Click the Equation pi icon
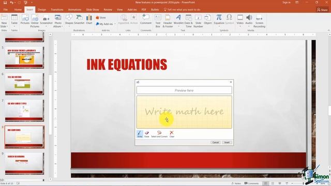This screenshot has width=331, height=186. 219,18
